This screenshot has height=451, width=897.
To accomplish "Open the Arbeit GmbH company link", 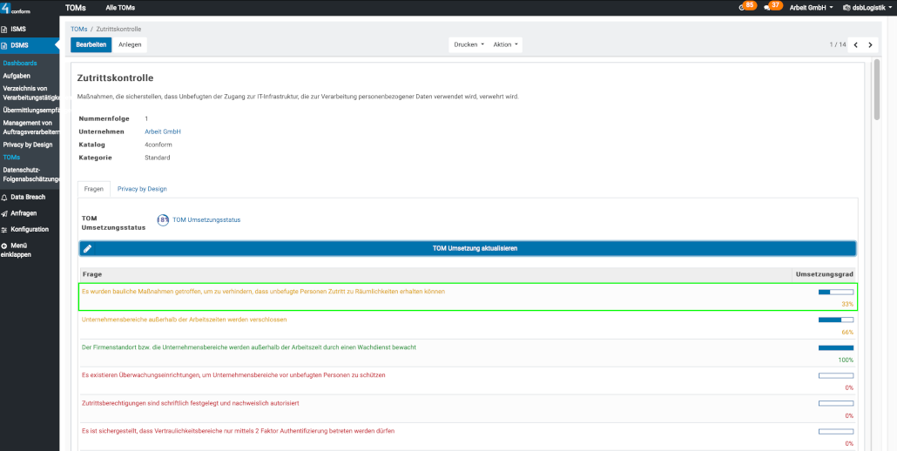I will 162,131.
